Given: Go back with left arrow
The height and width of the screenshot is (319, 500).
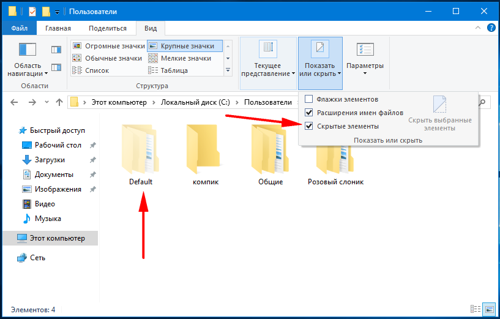Looking at the screenshot, I should [14, 102].
